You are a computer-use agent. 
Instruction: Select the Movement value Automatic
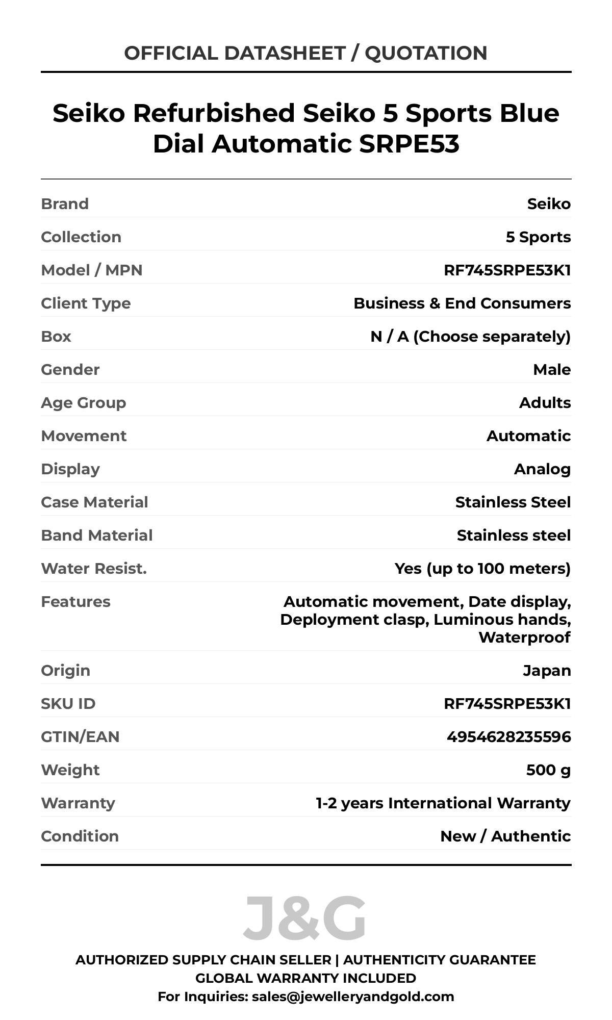tap(528, 436)
